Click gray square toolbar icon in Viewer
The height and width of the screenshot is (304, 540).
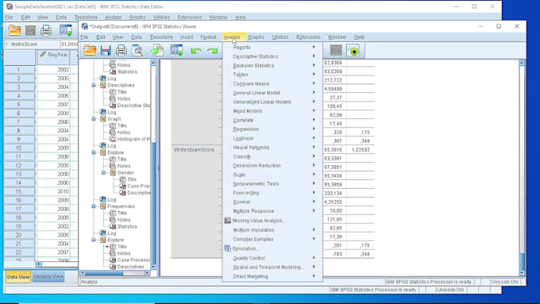[x=336, y=51]
